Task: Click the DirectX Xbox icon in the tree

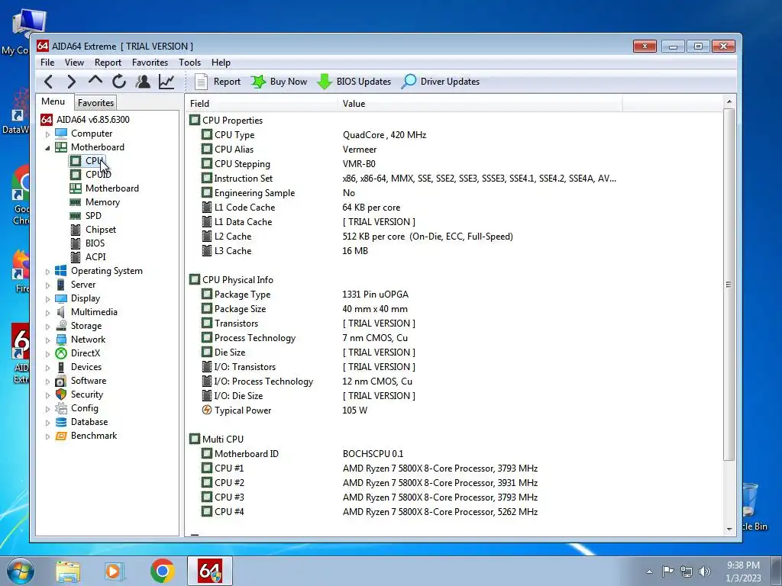Action: pyautogui.click(x=61, y=353)
